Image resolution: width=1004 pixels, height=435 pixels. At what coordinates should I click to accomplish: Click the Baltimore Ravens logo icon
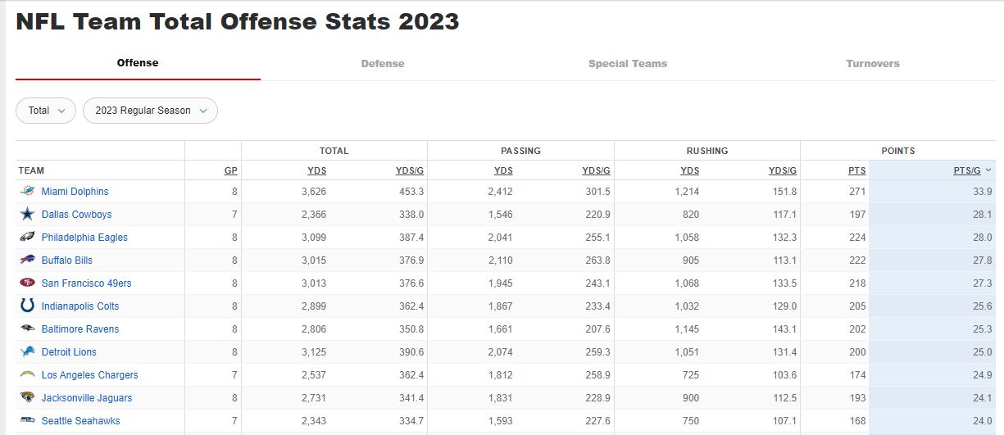point(27,329)
